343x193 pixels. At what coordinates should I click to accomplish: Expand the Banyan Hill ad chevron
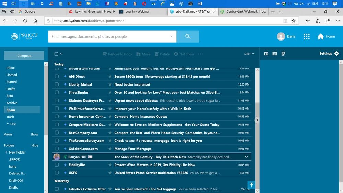(246, 157)
